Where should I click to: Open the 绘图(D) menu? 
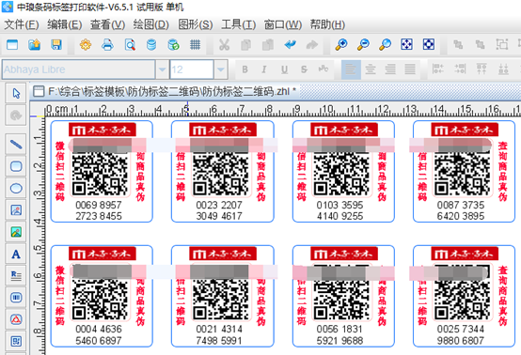(150, 24)
